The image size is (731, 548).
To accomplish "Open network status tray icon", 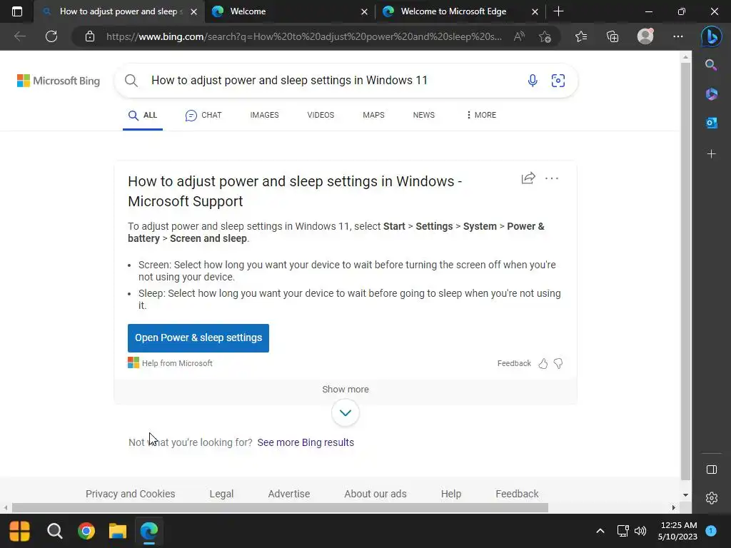I will coord(622,531).
